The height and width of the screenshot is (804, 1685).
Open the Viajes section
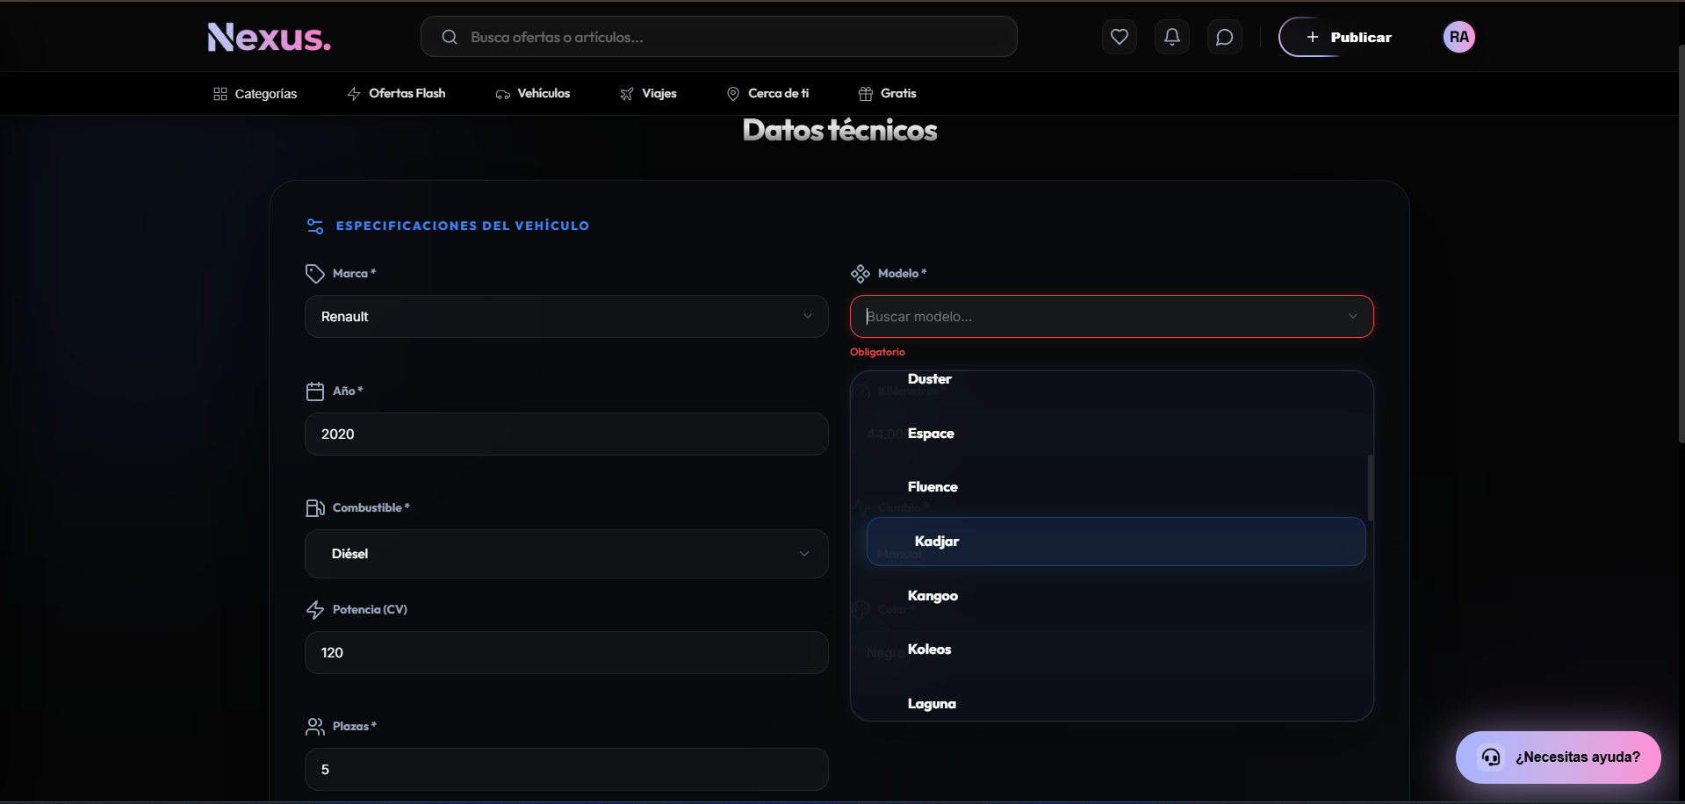[x=648, y=94]
